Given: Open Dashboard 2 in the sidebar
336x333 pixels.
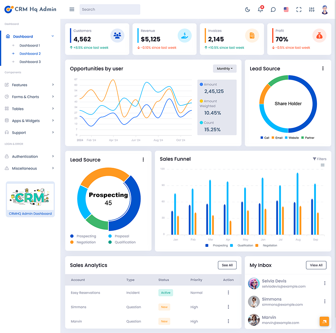Looking at the screenshot, I should point(30,53).
